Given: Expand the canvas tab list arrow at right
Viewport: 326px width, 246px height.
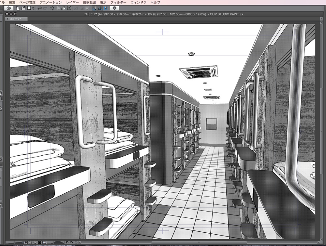Looking at the screenshot, I should pyautogui.click(x=321, y=19).
